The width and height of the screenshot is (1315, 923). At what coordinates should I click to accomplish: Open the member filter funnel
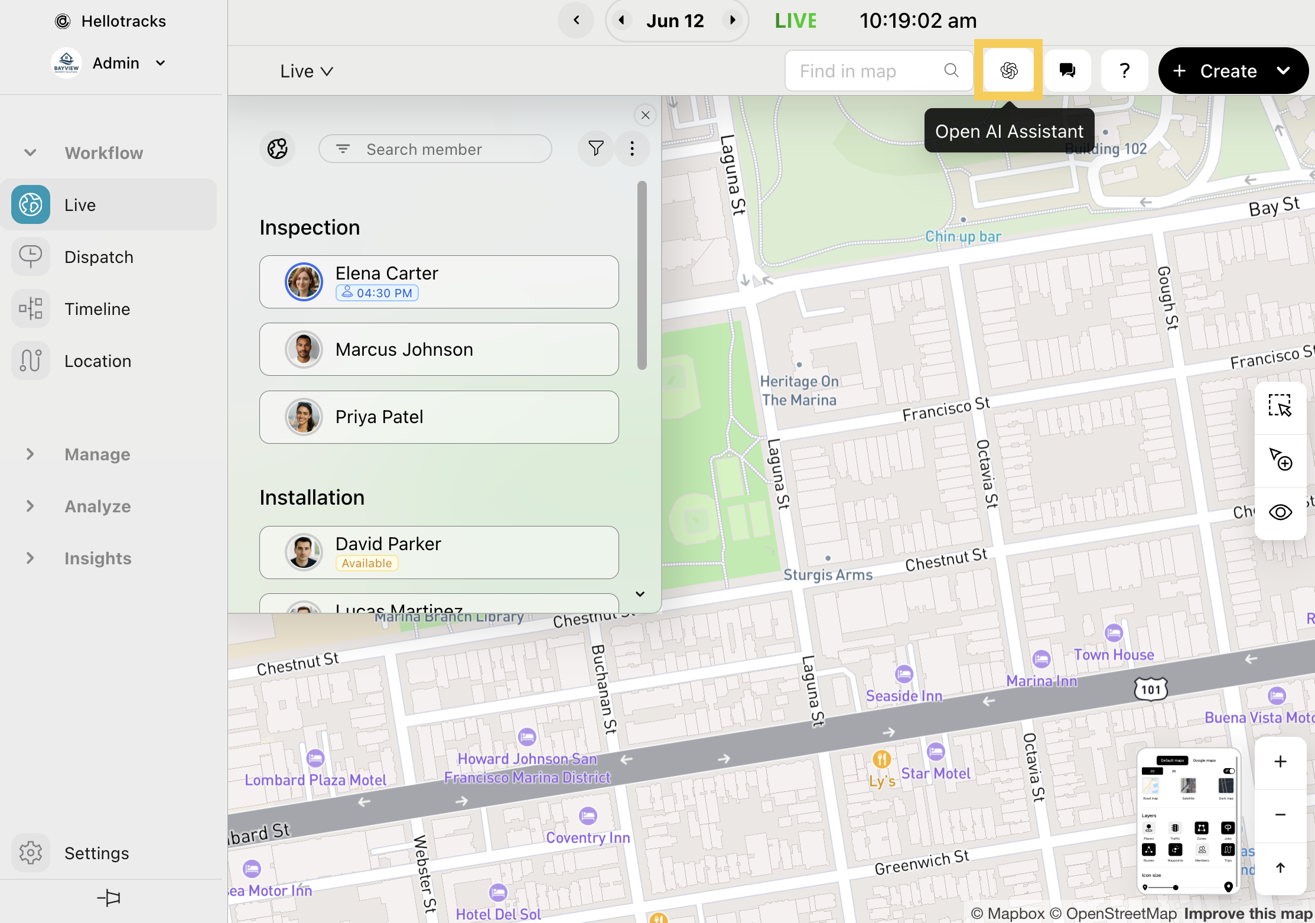pyautogui.click(x=595, y=148)
